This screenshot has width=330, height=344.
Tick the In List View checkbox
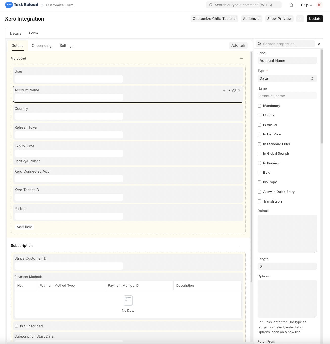point(259,134)
